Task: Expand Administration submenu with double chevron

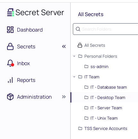Action: click(64, 97)
